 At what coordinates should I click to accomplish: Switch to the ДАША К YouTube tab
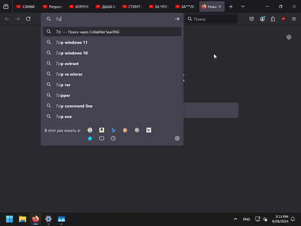(106, 6)
